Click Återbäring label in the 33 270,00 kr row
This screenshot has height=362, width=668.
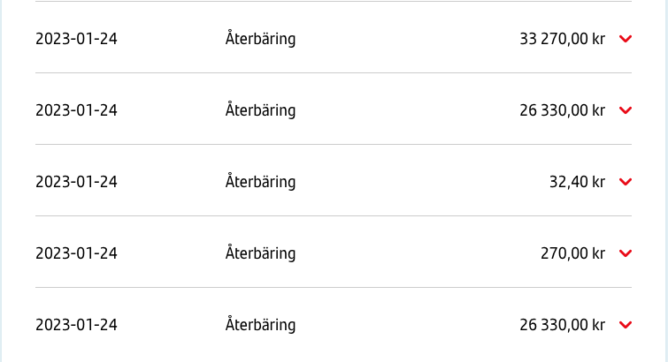pyautogui.click(x=260, y=38)
